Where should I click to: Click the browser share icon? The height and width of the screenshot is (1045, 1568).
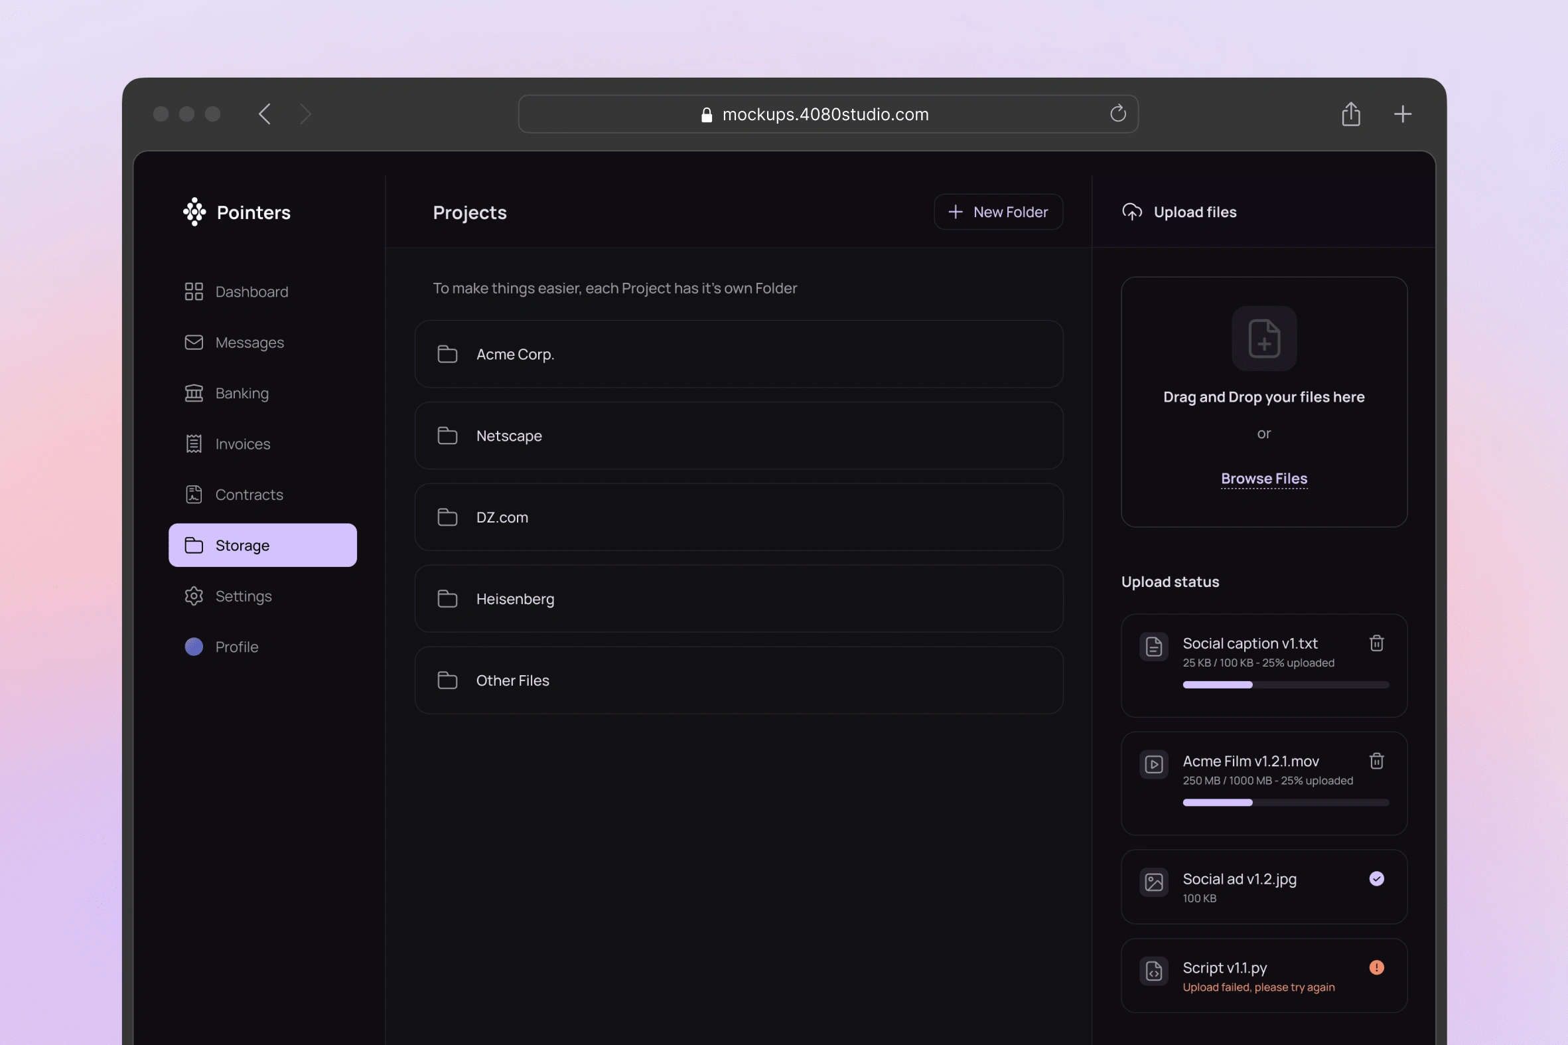[1350, 114]
